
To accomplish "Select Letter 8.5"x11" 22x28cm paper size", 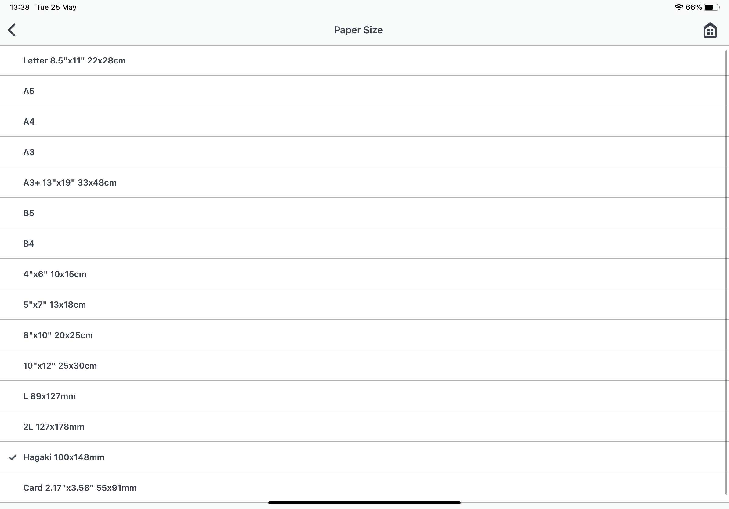I will pos(74,61).
